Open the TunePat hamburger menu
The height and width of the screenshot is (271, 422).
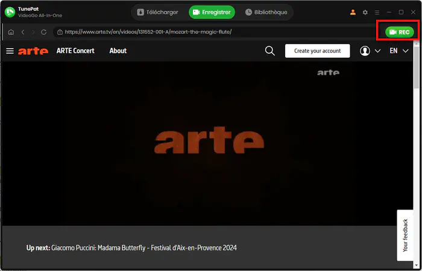(x=377, y=13)
